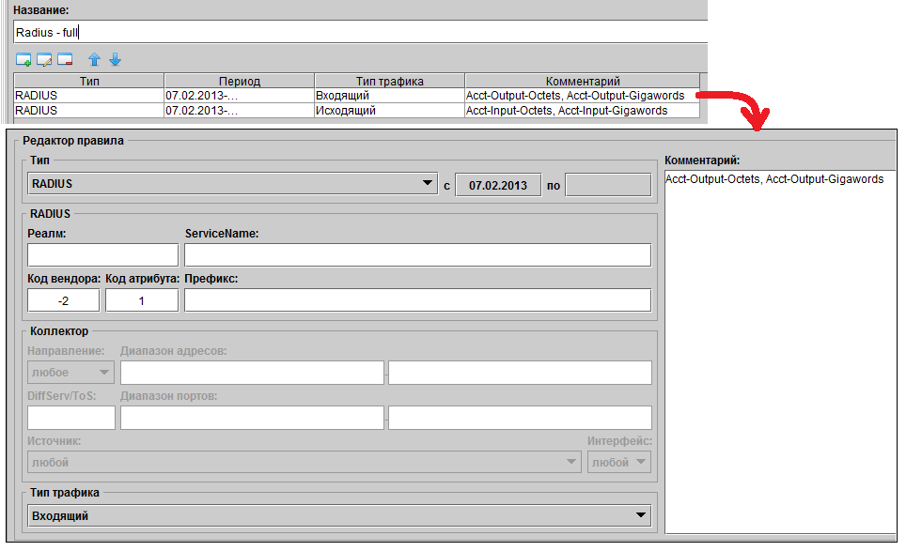Click the Исходящий cell in the rules table
This screenshot has width=906, height=551.
pos(389,110)
